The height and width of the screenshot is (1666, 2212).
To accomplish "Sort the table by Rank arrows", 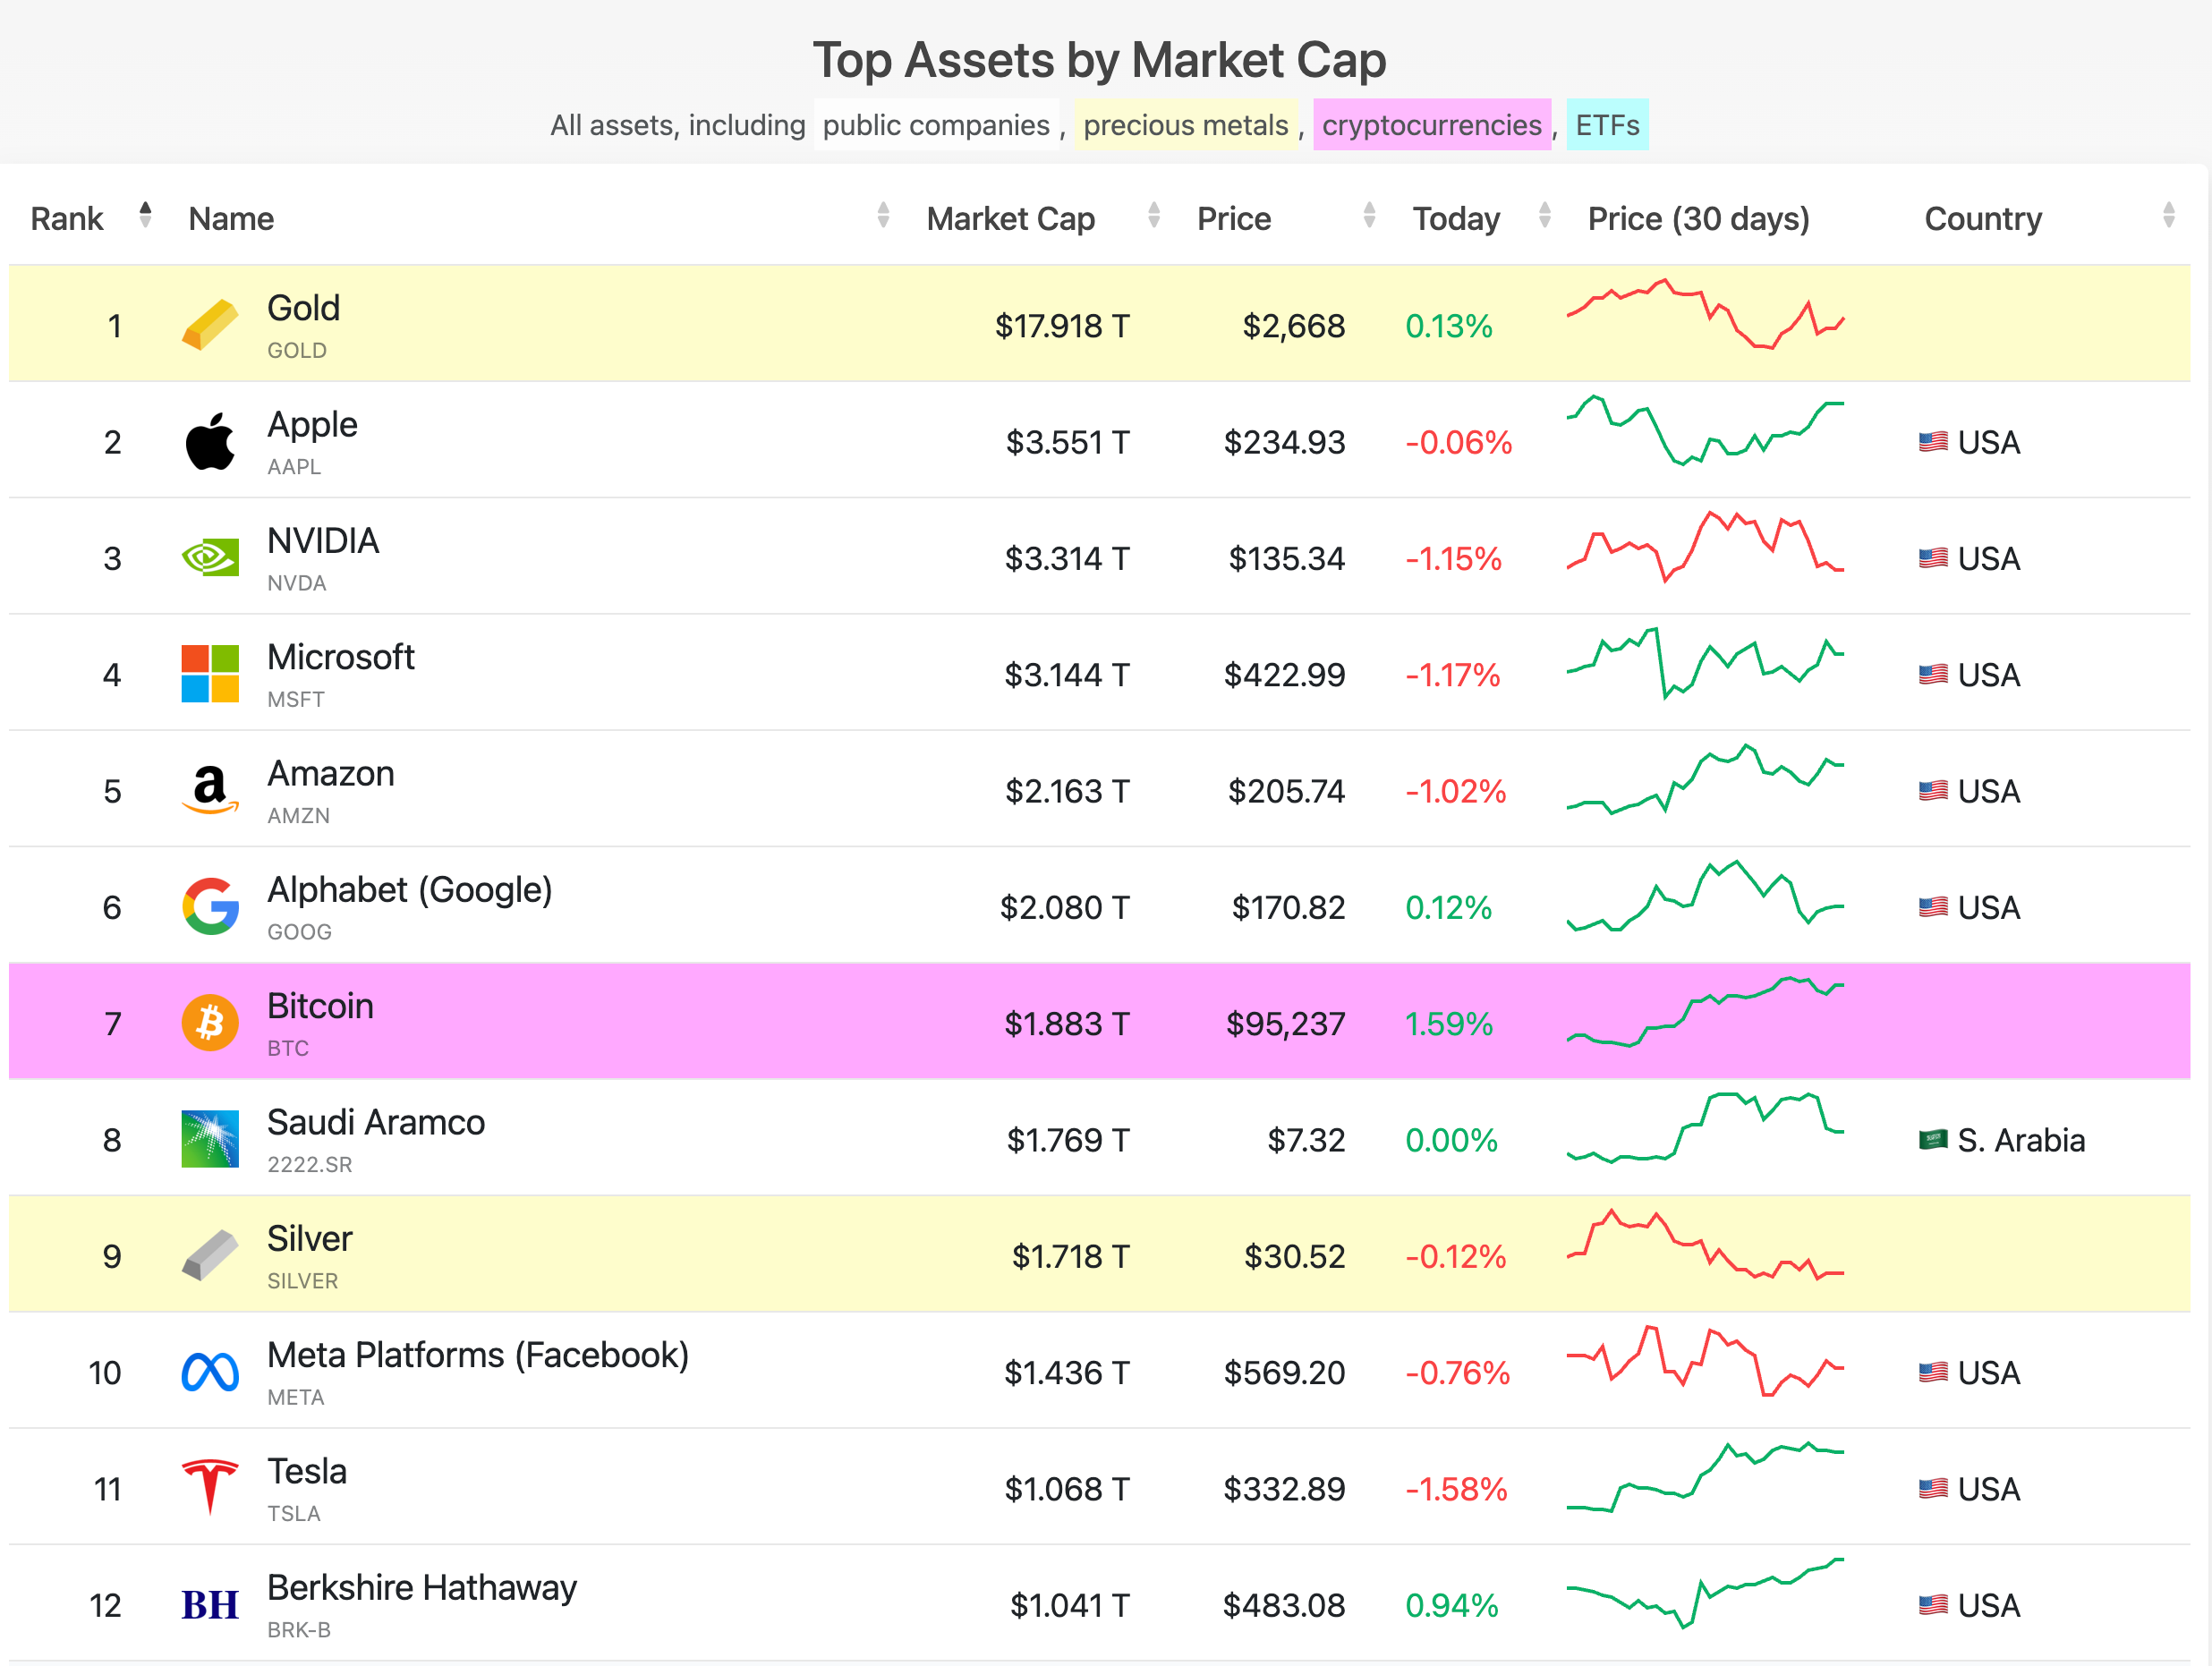I will pos(146,215).
